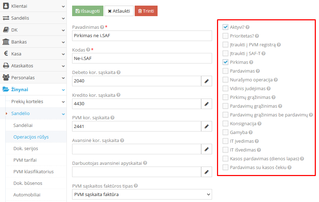The width and height of the screenshot is (319, 202).
Task: Click the pencil icon beside Debeto kor. sąskaita
Action: 206,81
